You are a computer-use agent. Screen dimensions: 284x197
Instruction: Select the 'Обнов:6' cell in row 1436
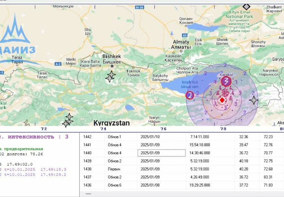click(114, 185)
